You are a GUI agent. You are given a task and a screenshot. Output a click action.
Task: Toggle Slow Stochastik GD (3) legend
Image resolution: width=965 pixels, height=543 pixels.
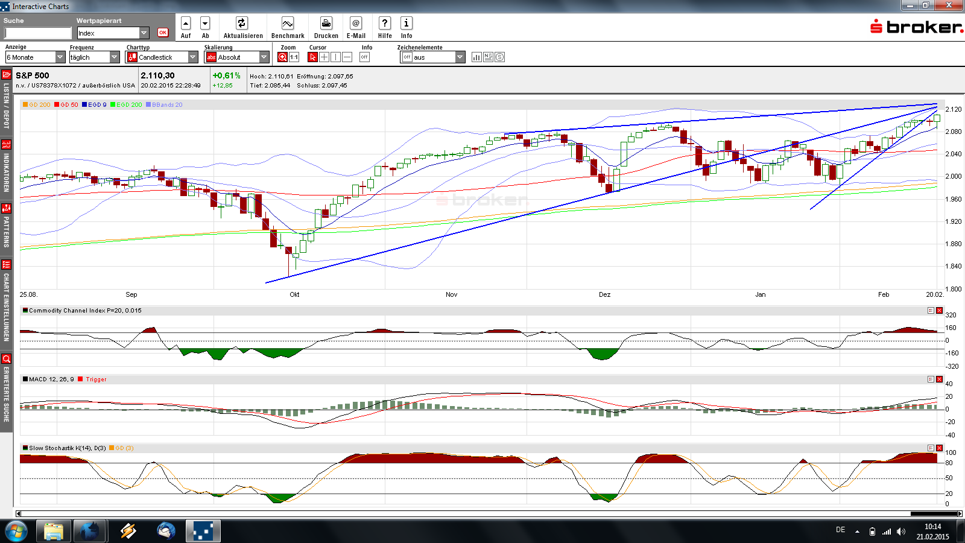point(121,448)
